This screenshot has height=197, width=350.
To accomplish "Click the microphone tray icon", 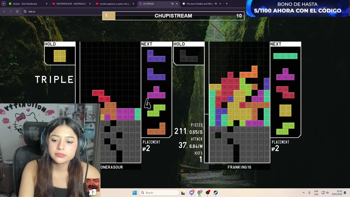I will (x=309, y=193).
